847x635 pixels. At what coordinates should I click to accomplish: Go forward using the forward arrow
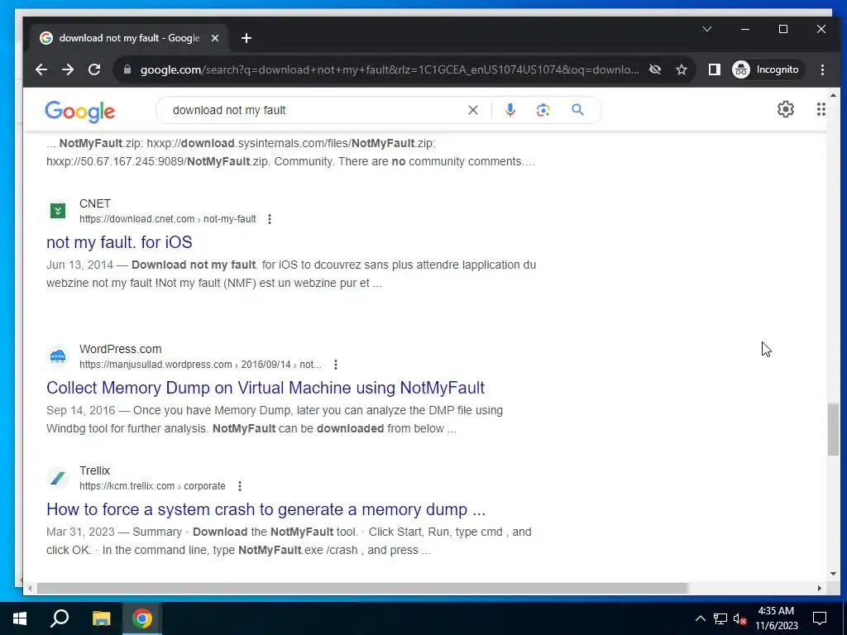(68, 69)
